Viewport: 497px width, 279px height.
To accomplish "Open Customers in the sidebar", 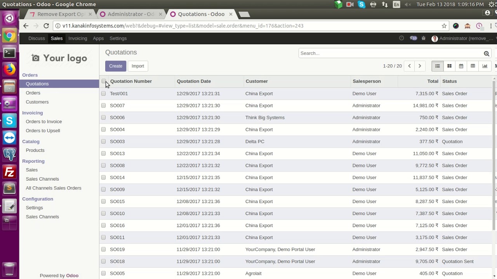I will (x=37, y=102).
